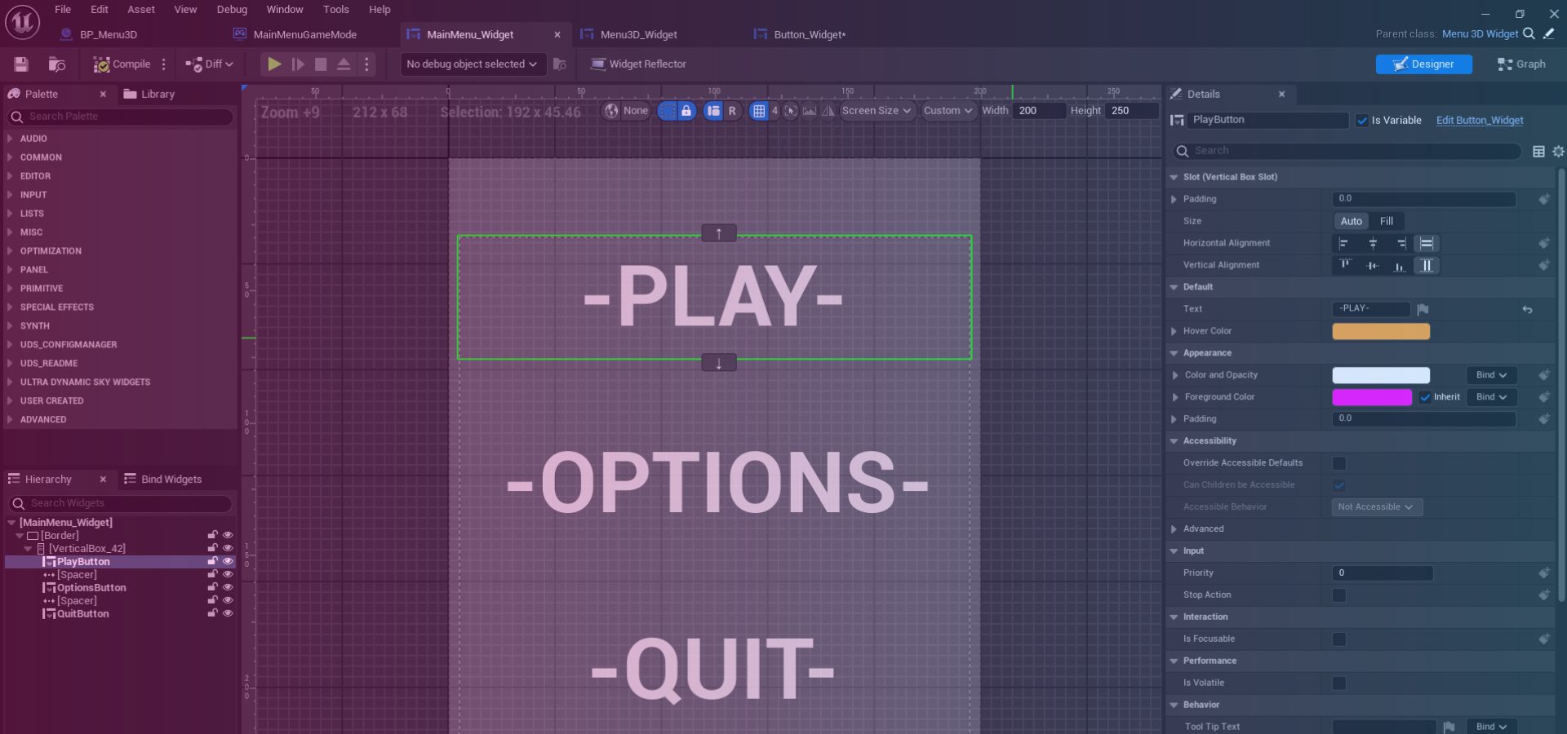Open the Foreground Color magenta swatch
This screenshot has width=1567, height=734.
click(1372, 397)
